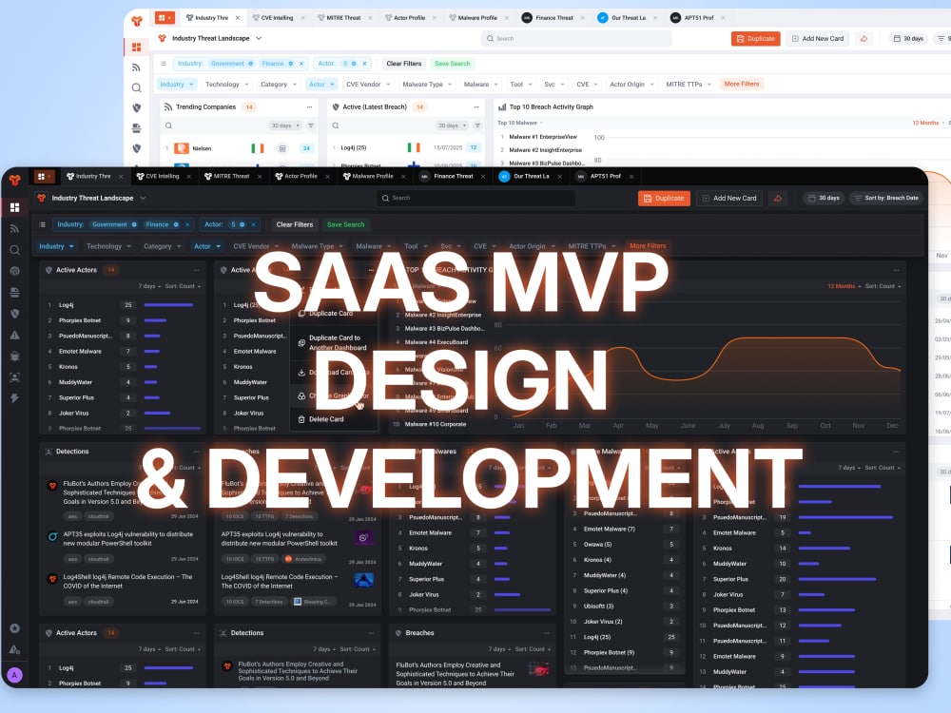Image resolution: width=951 pixels, height=713 pixels.
Task: Click the share icon in light window toolbar
Action: pyautogui.click(x=864, y=38)
